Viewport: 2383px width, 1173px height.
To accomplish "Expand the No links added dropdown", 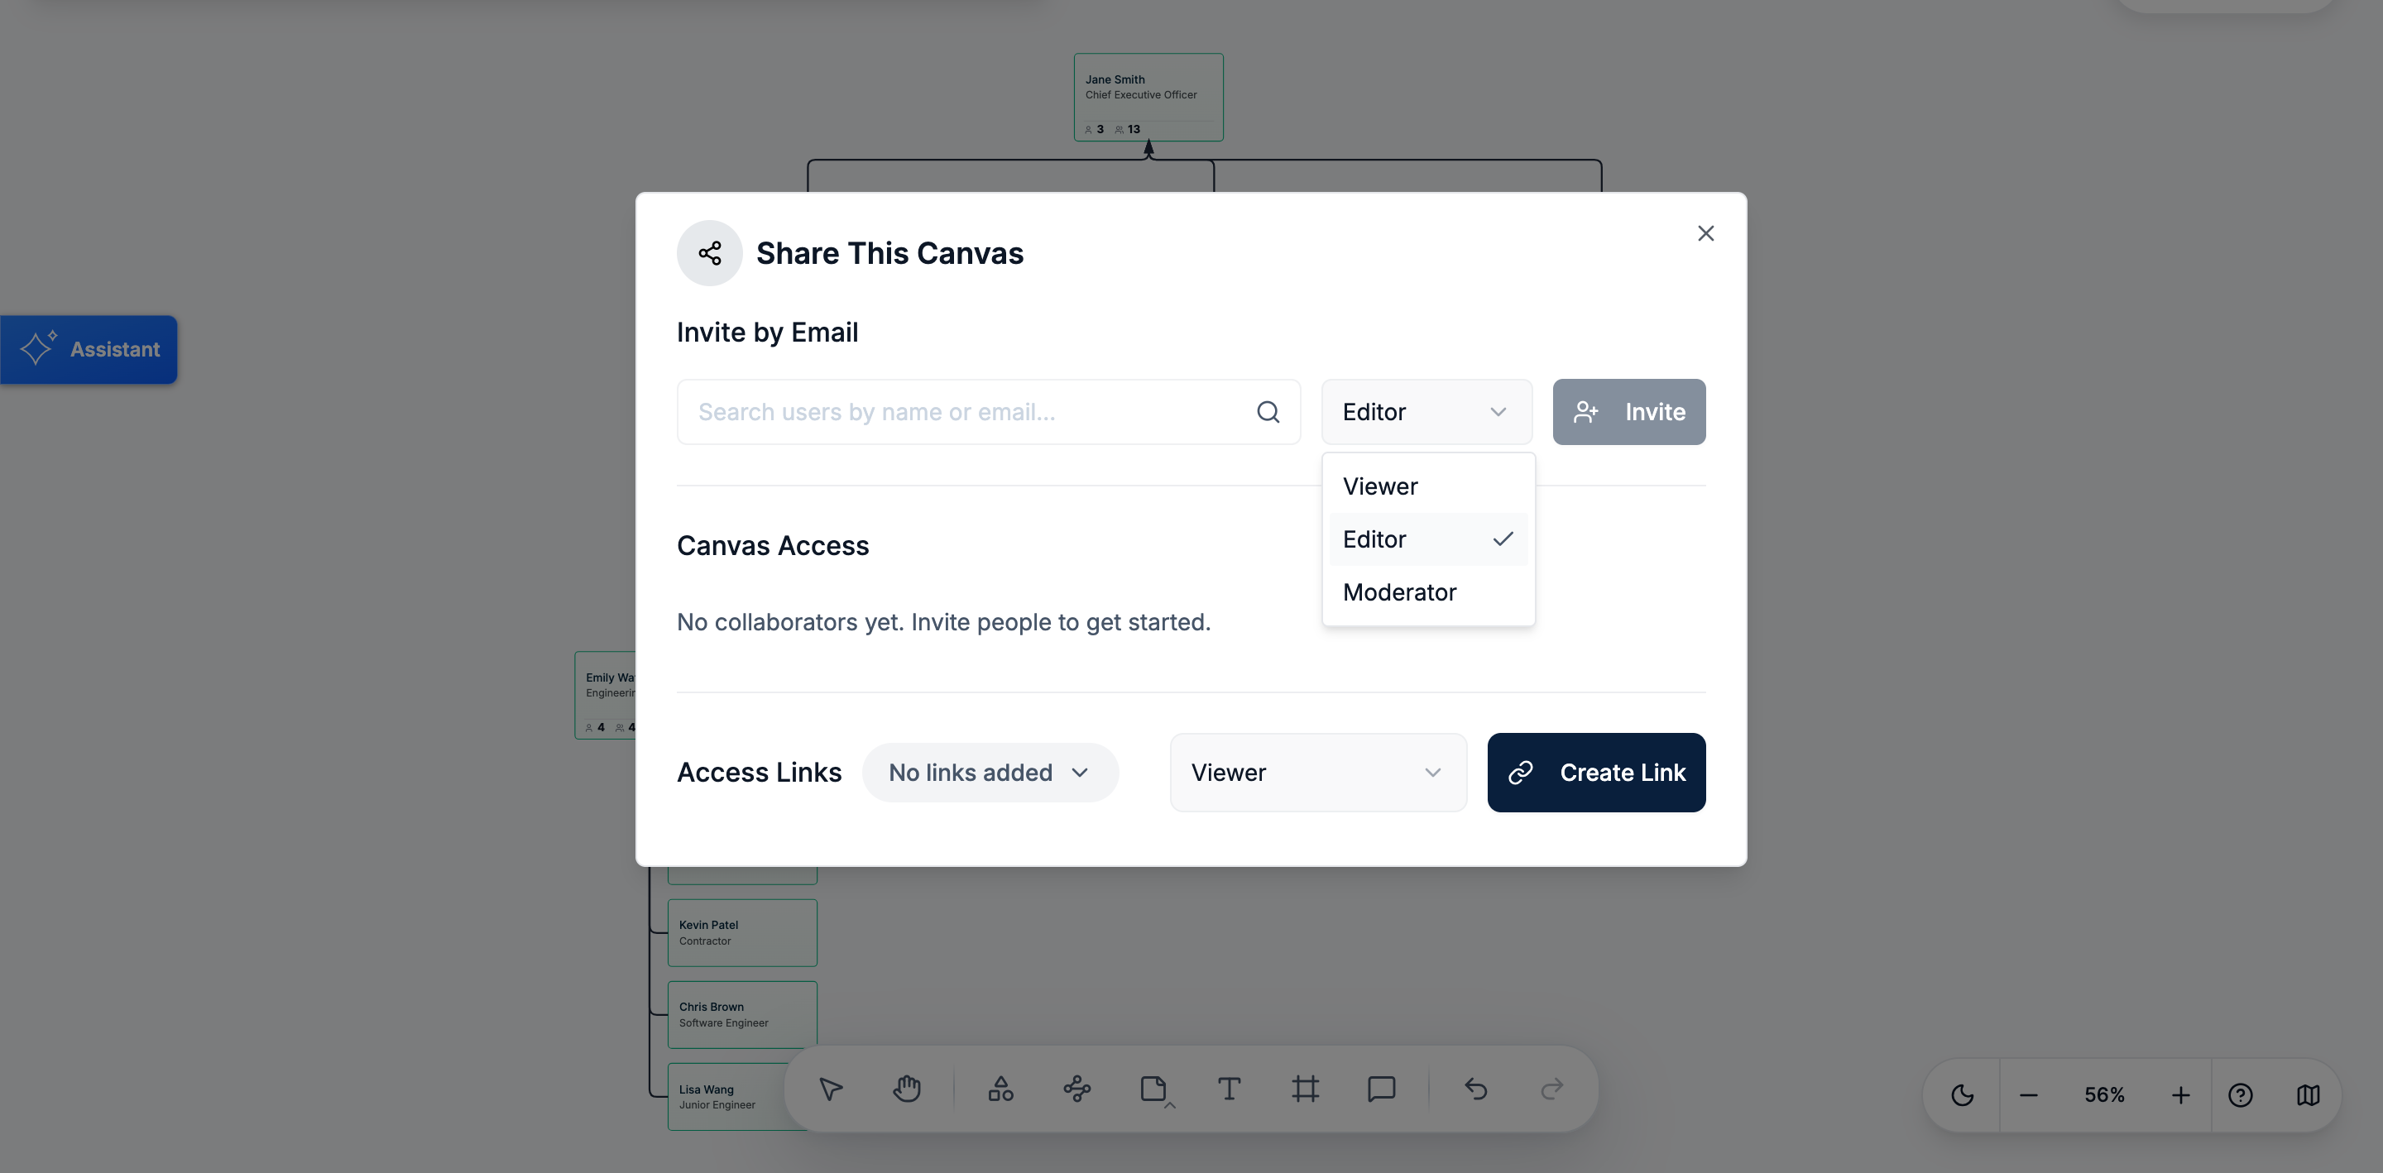I will tap(990, 773).
